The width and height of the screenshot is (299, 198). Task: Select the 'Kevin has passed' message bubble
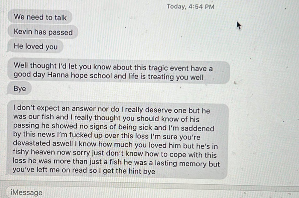coord(43,32)
